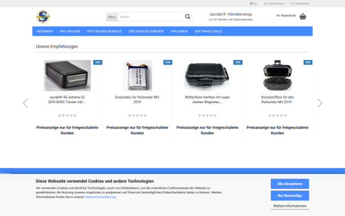Click the secdet logo in the header
Viewport: 345px width, 216px height.
point(43,17)
